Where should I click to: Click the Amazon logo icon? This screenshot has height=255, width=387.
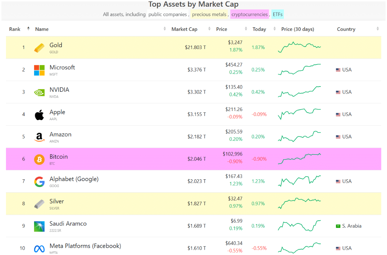pos(39,137)
